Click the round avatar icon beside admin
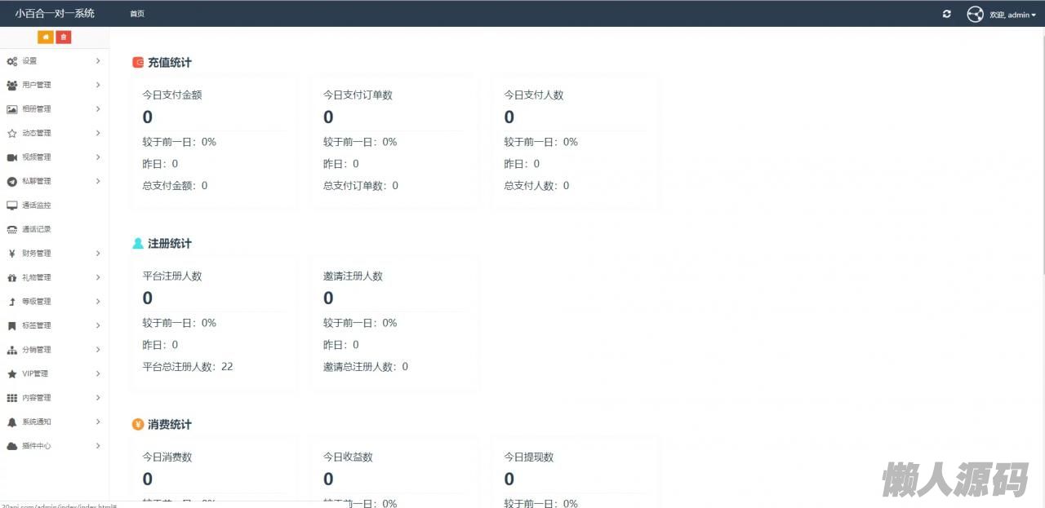 [x=975, y=14]
